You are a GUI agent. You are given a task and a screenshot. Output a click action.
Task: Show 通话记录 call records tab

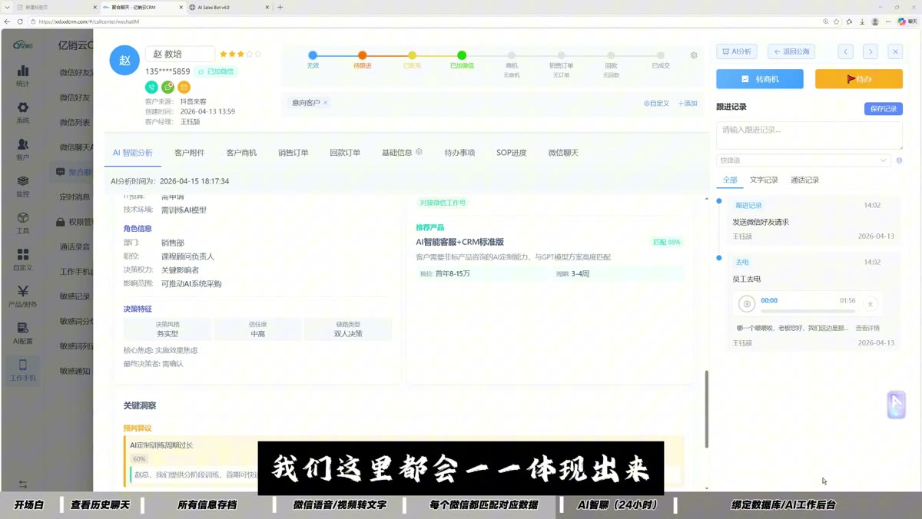pyautogui.click(x=804, y=180)
